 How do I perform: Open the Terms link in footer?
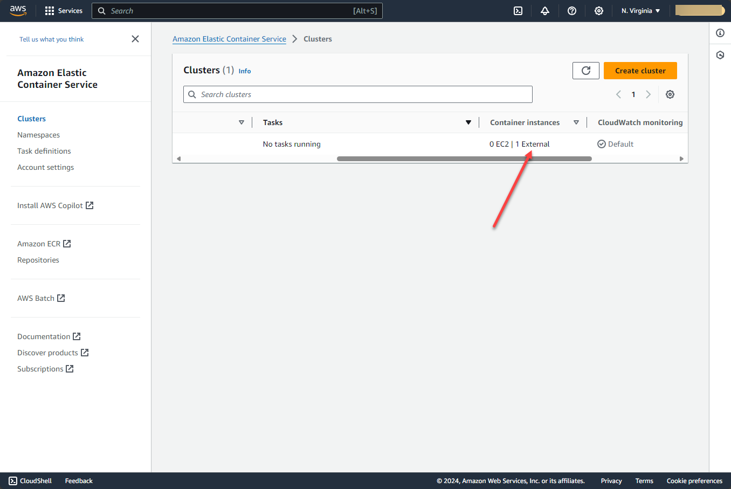644,481
